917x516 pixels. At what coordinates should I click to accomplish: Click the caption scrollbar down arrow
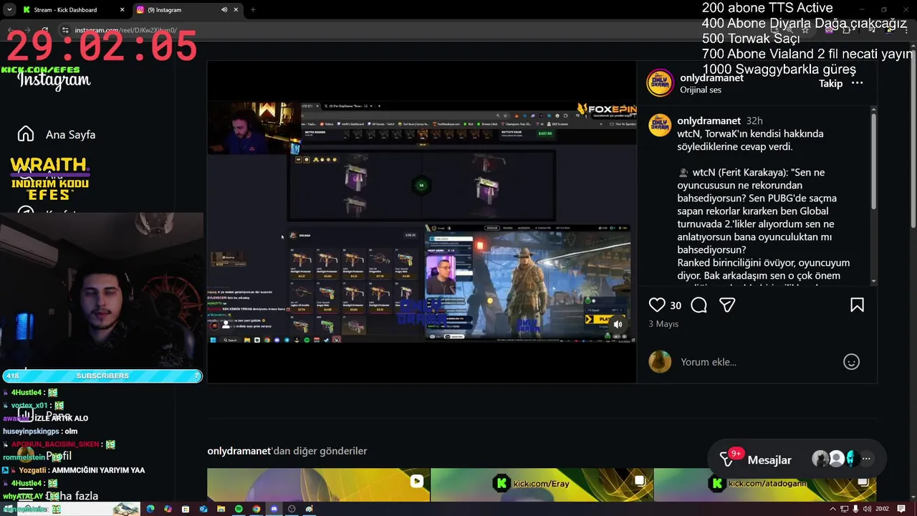[x=873, y=281]
